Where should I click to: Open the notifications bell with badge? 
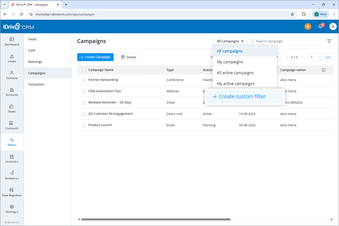320,26
